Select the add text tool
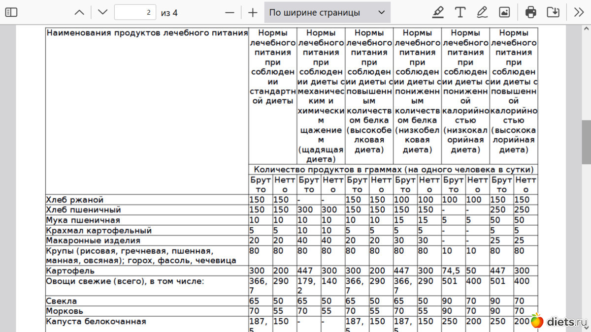Screen dimensions: 591x332 pyautogui.click(x=460, y=12)
